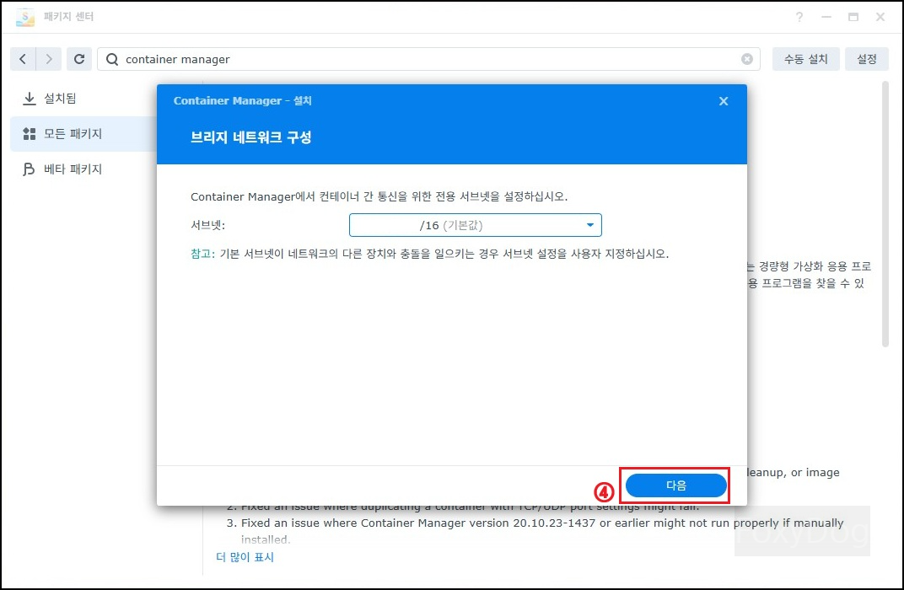The height and width of the screenshot is (590, 904).
Task: Go back with the left arrow button
Action: pos(23,59)
